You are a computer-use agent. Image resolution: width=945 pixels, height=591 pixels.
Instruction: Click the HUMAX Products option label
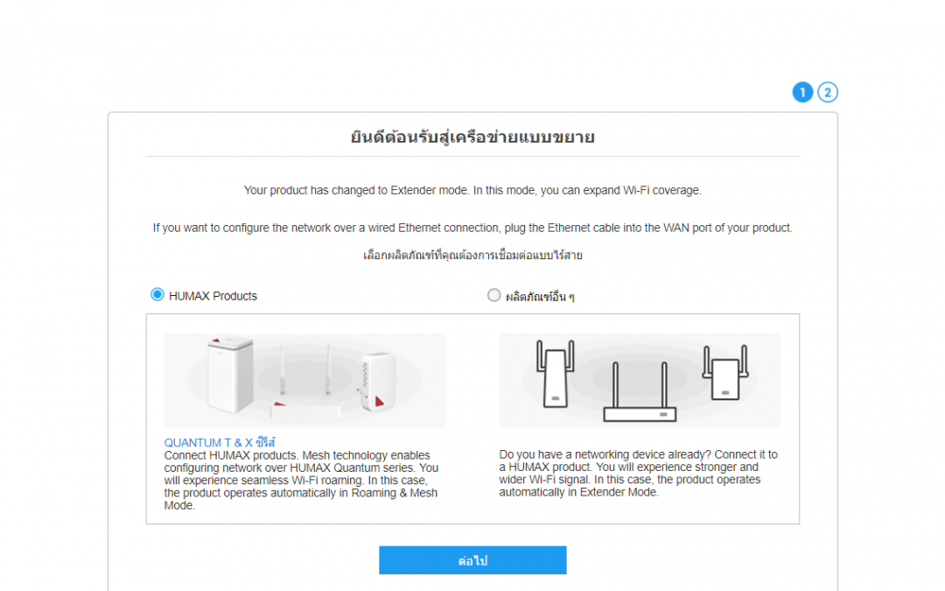[x=213, y=296]
